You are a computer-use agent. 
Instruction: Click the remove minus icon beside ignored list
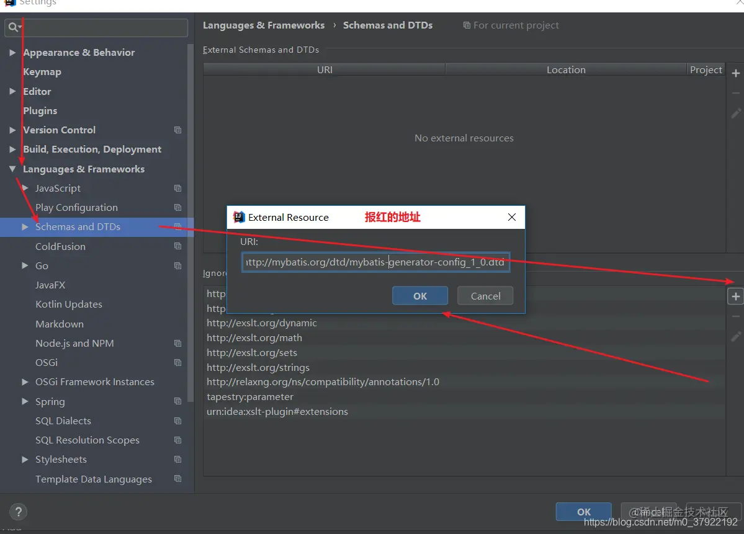tap(735, 316)
